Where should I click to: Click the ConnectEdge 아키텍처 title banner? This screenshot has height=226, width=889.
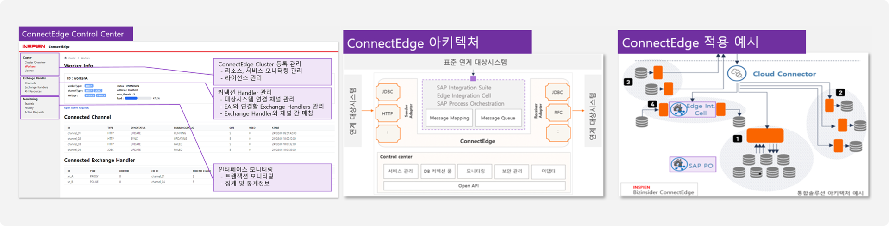click(x=437, y=42)
